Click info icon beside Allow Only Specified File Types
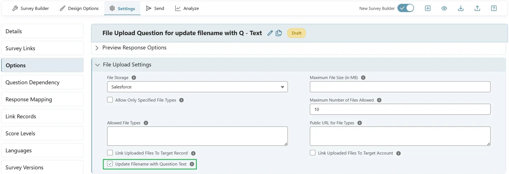This screenshot has height=174, width=509. (182, 100)
